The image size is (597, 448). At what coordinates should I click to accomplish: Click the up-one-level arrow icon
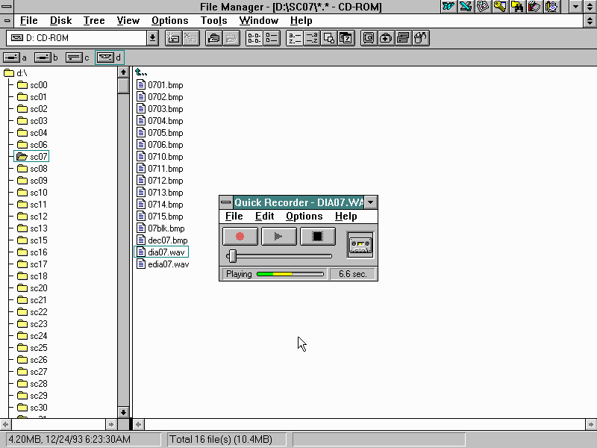[141, 72]
